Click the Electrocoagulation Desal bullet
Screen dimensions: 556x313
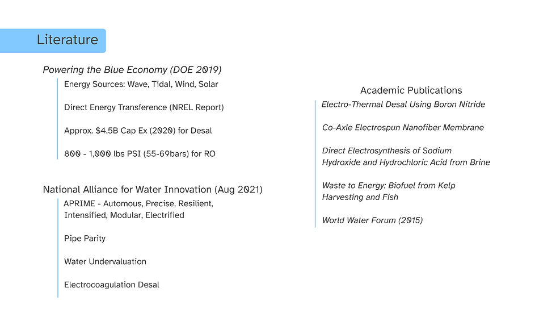pos(111,285)
